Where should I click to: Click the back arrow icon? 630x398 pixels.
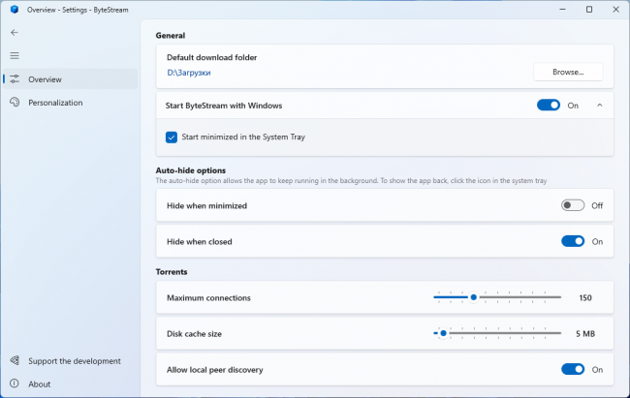pos(15,33)
